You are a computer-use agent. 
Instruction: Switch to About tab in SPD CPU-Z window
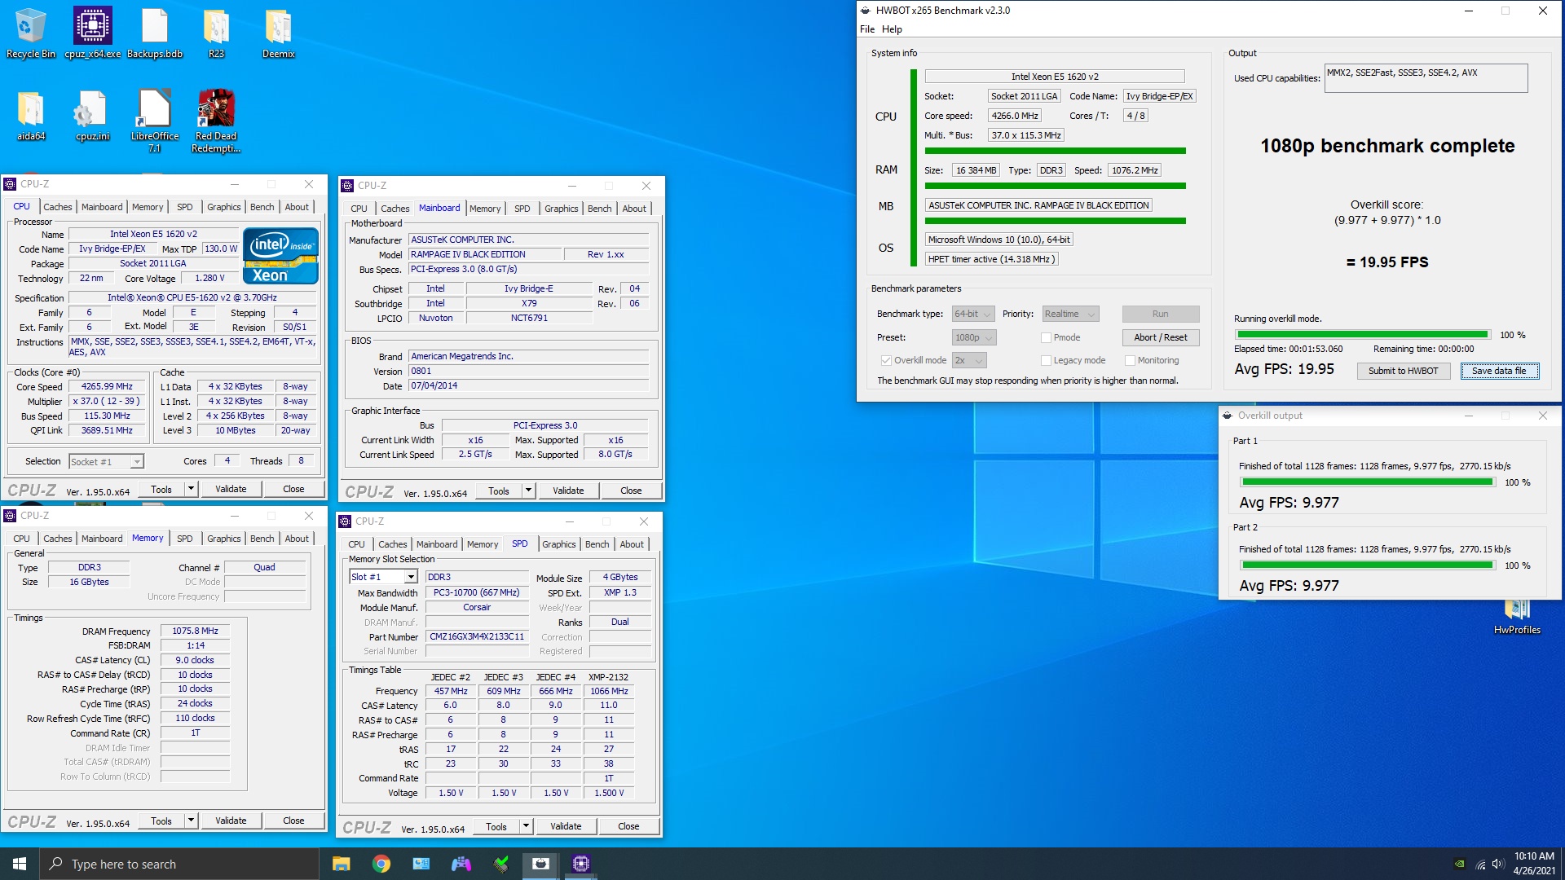coord(632,544)
